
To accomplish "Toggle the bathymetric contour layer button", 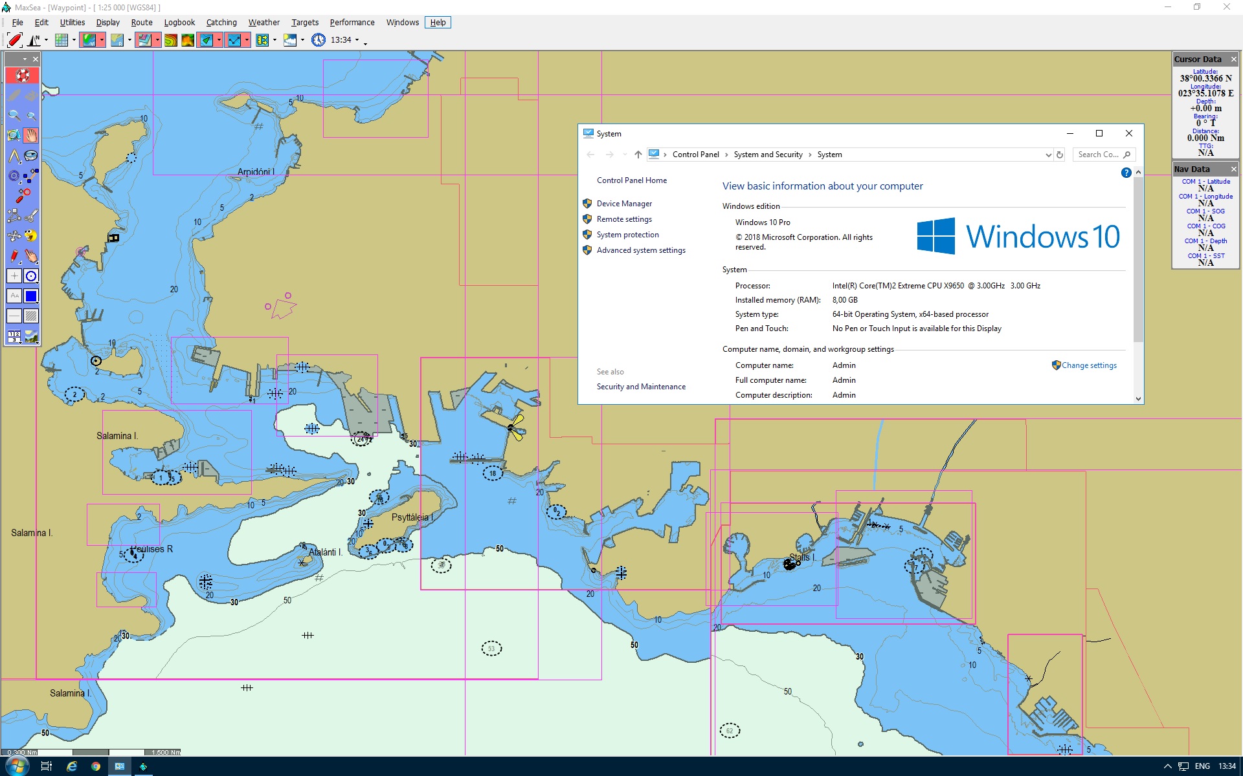I will 171,40.
